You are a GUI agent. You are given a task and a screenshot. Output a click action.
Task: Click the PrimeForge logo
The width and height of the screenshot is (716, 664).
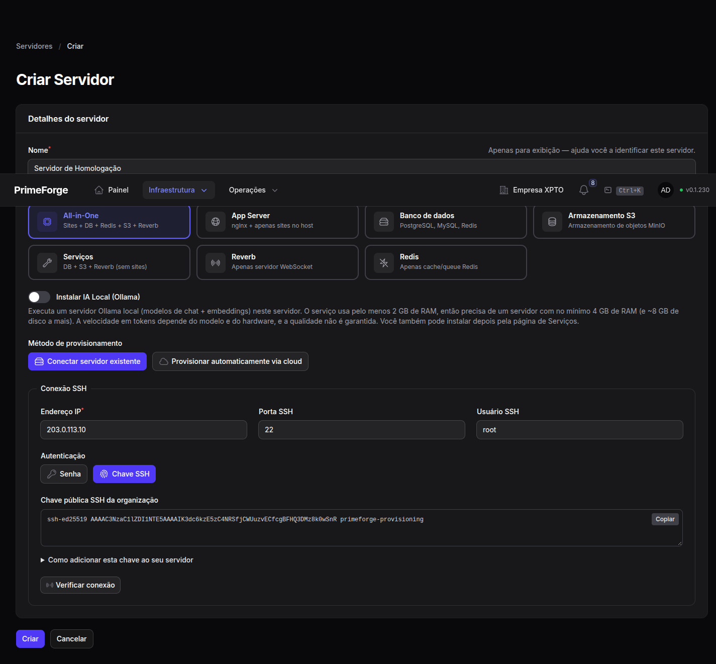41,190
